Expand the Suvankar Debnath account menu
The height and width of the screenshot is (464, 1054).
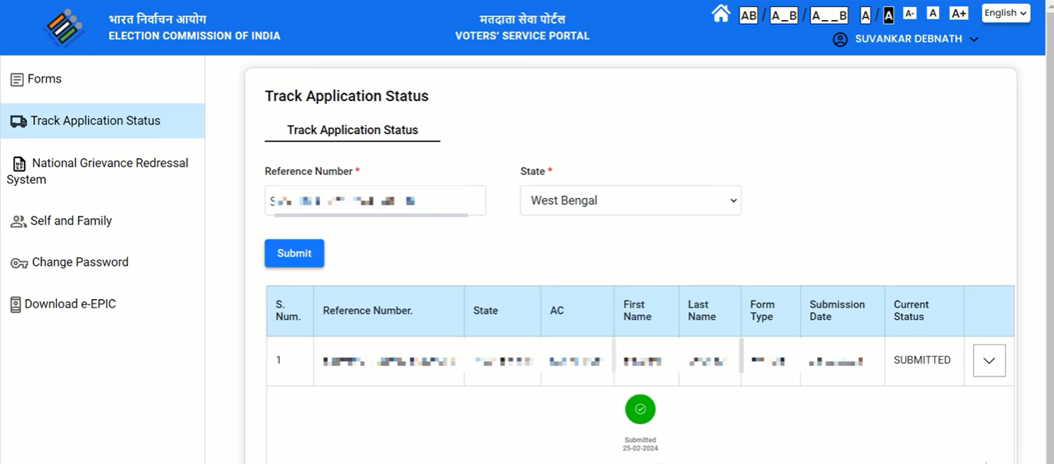coord(974,39)
